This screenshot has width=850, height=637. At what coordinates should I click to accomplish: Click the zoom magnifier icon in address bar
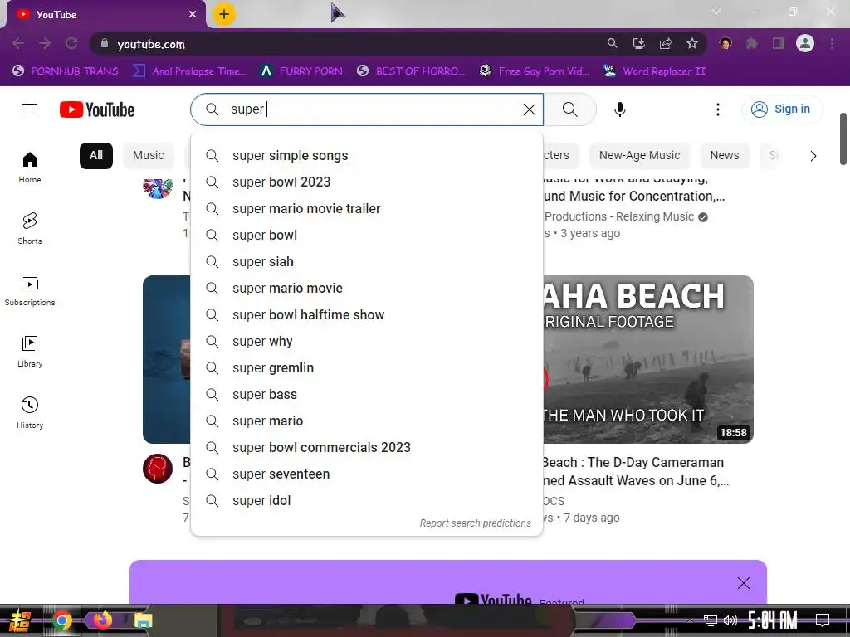click(x=613, y=43)
